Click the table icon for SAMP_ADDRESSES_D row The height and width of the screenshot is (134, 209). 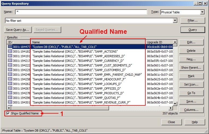click(10, 56)
